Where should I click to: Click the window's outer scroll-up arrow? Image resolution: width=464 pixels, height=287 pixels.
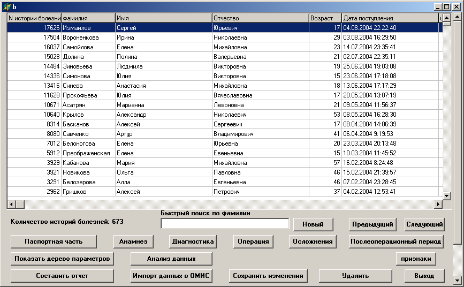(458, 17)
